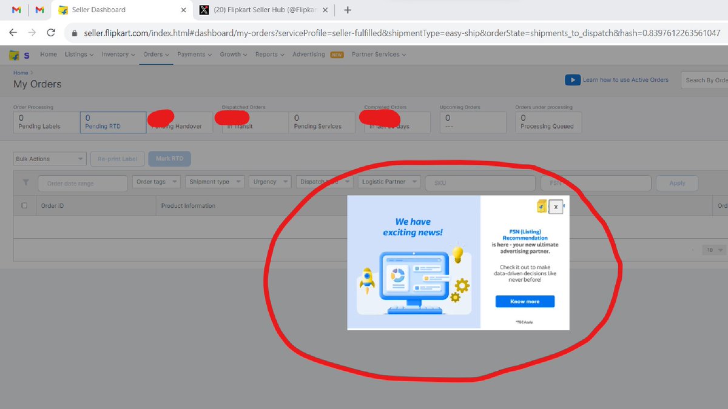728x409 pixels.
Task: Go to Home in top navigation
Action: pos(49,55)
